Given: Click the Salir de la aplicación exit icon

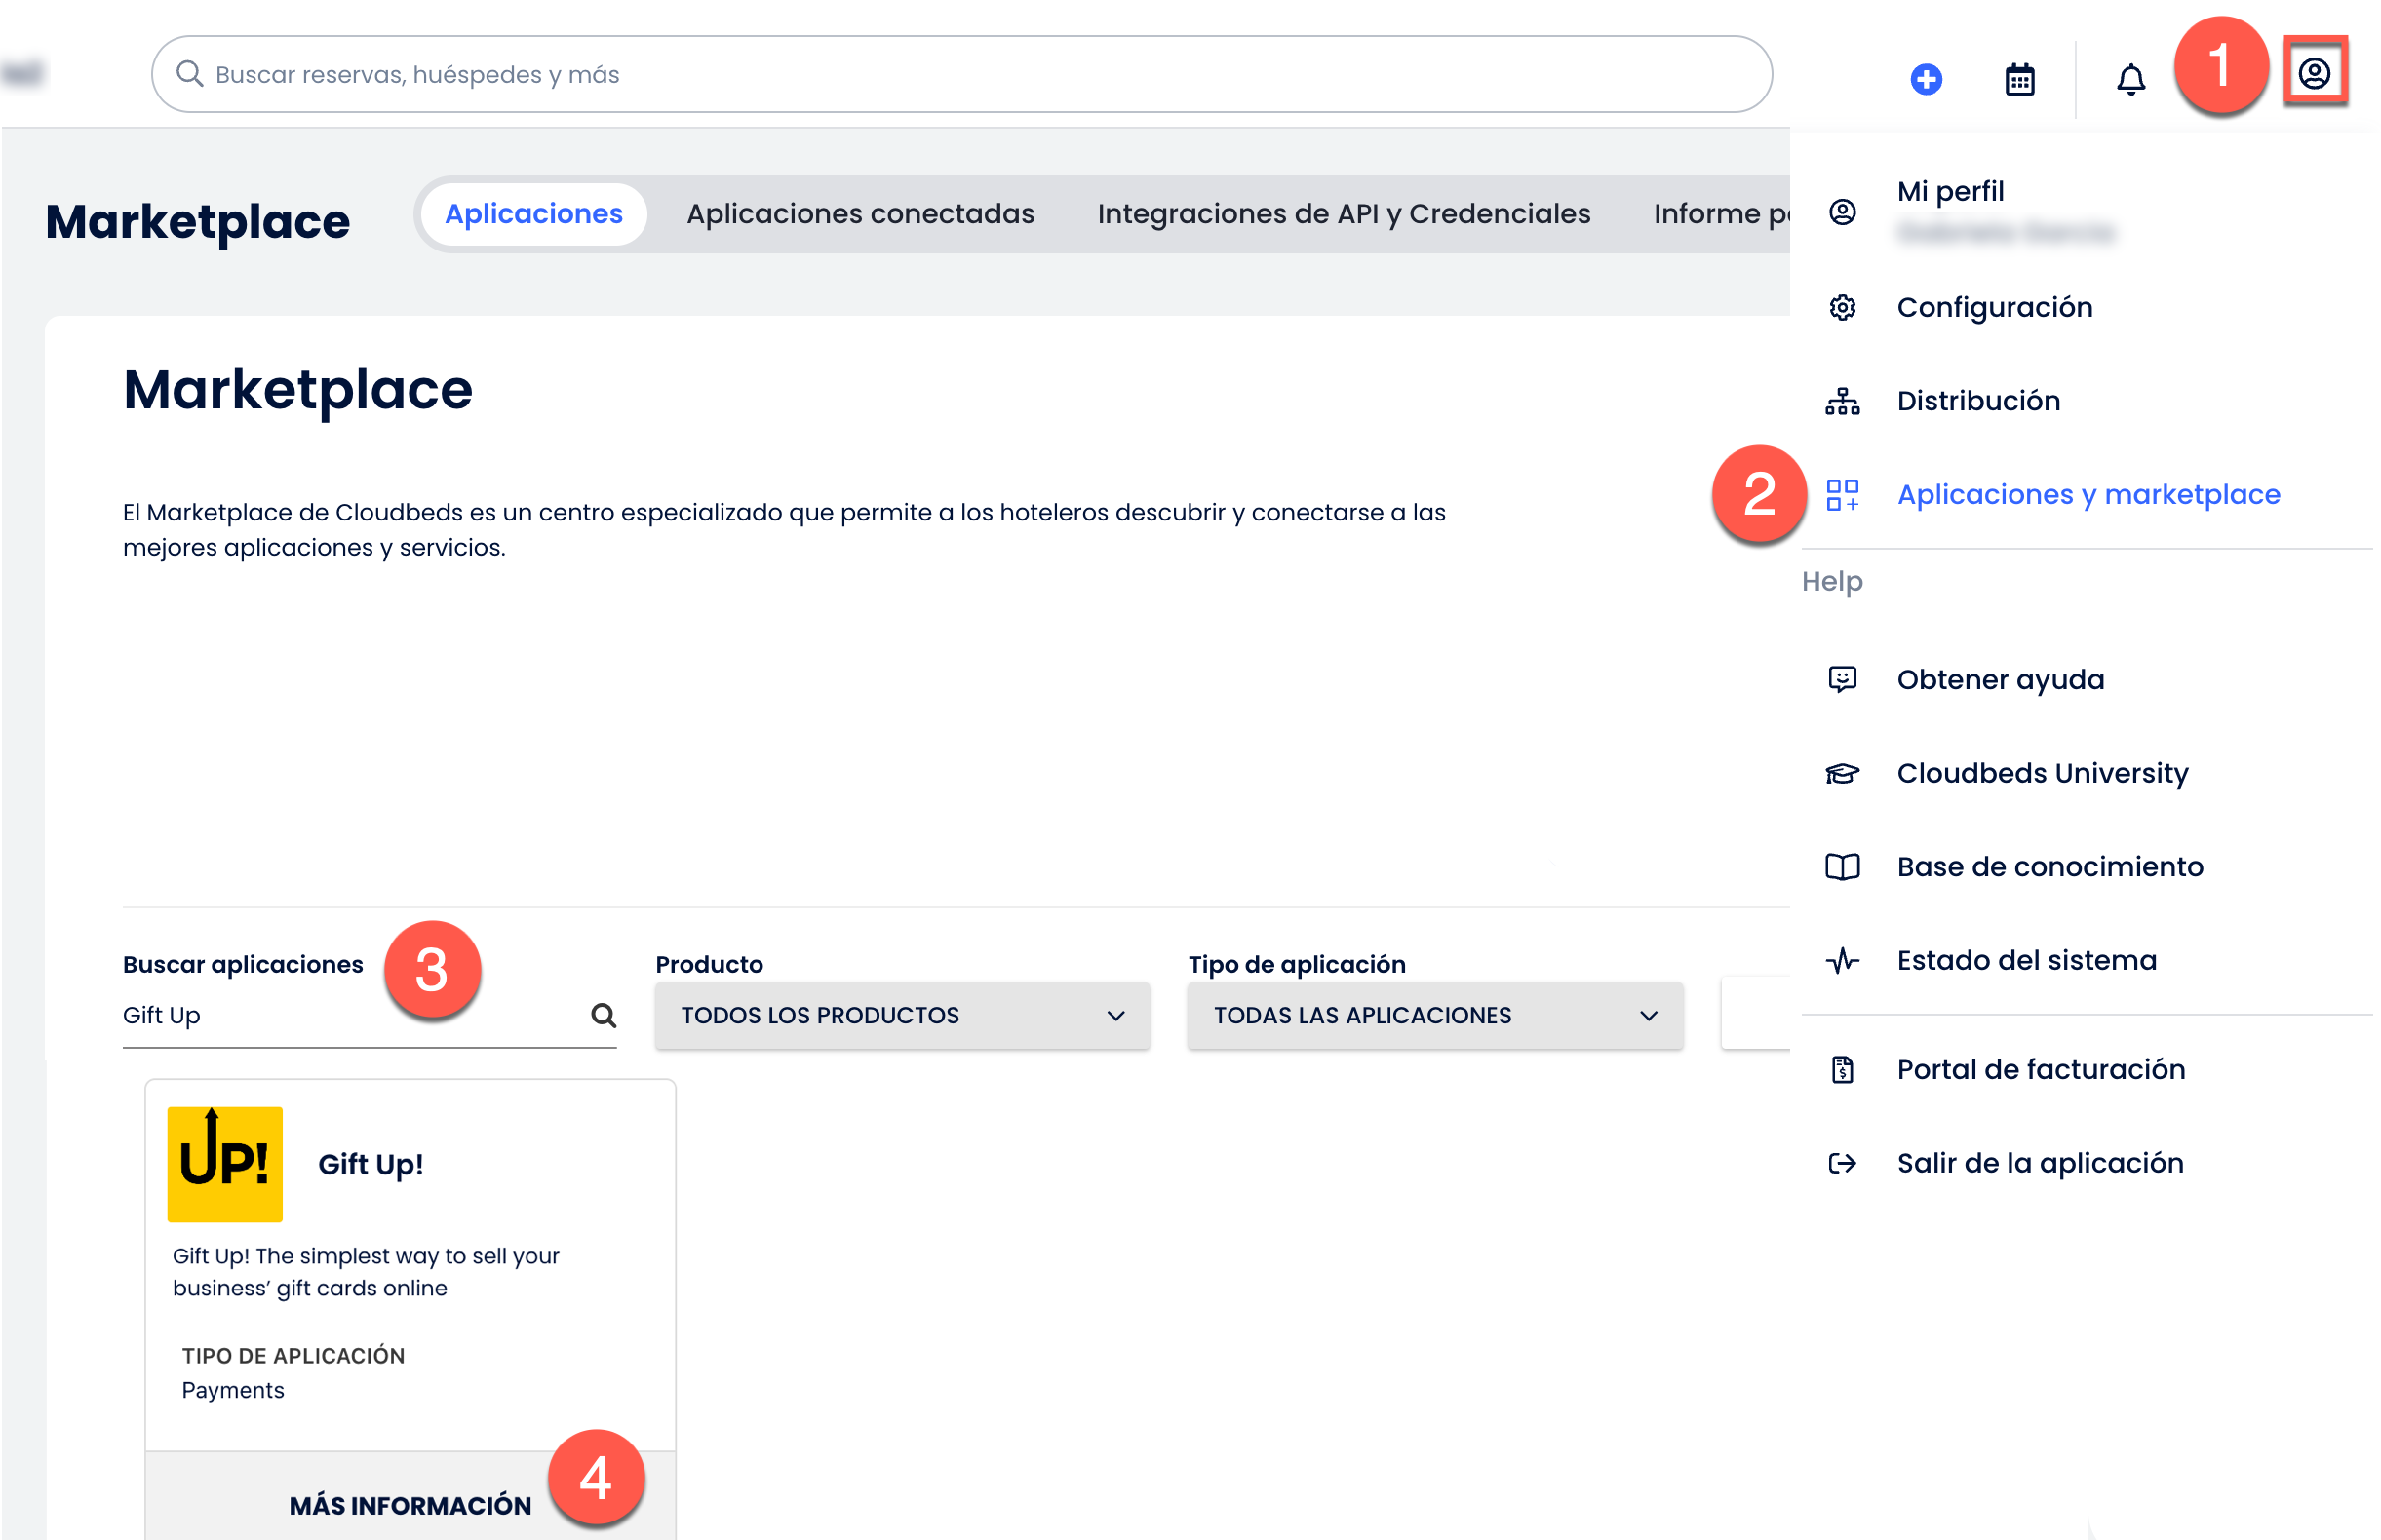Looking at the screenshot, I should [1842, 1163].
